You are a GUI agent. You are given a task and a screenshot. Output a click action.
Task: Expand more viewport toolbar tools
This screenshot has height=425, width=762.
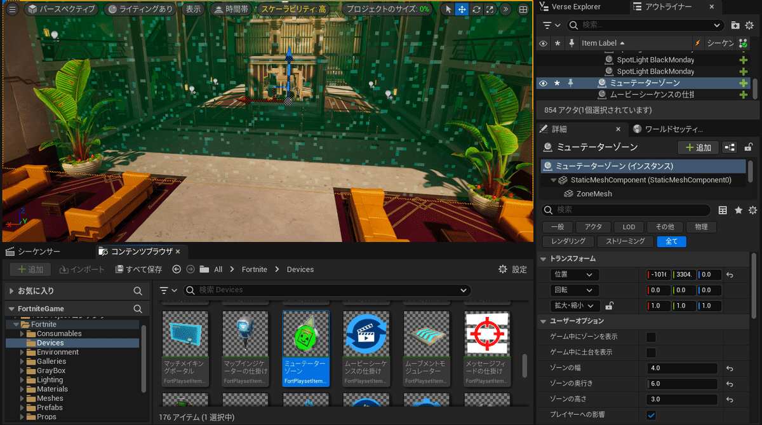pyautogui.click(x=505, y=10)
